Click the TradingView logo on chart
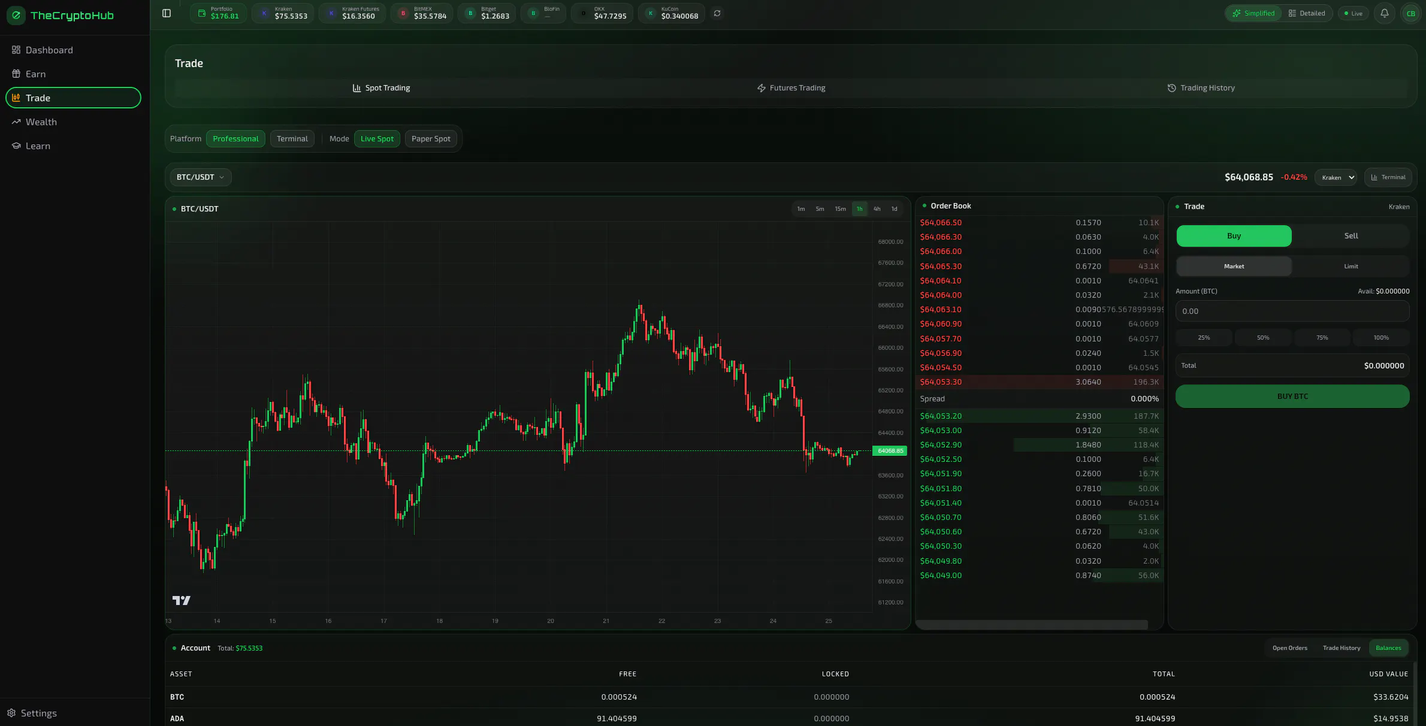The height and width of the screenshot is (726, 1426). coord(182,600)
